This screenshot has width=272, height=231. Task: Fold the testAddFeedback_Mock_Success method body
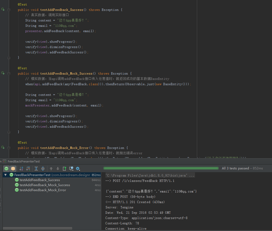tap(9, 74)
